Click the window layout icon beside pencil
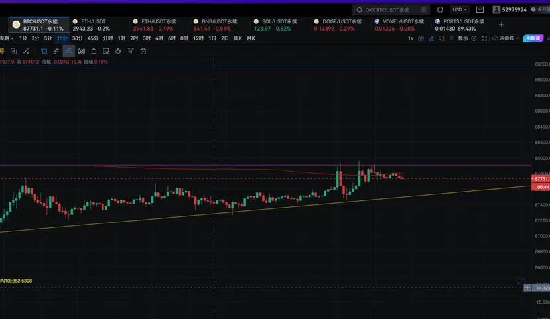The height and width of the screenshot is (319, 550). pyautogui.click(x=442, y=38)
